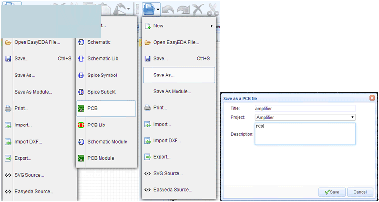Open SVG Source... in right menu

click(x=179, y=173)
